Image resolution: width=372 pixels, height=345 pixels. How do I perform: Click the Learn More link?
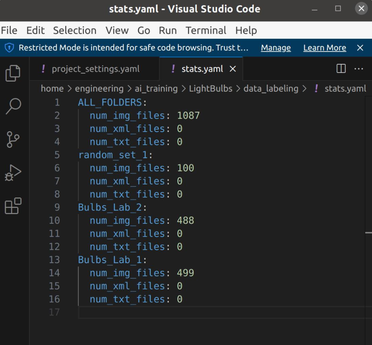click(324, 48)
